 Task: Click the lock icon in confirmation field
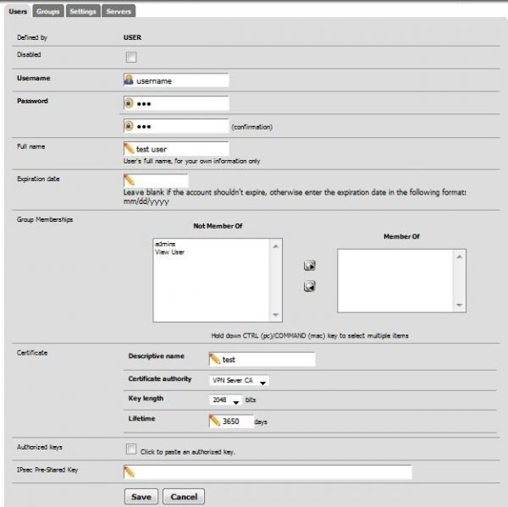pyautogui.click(x=129, y=126)
